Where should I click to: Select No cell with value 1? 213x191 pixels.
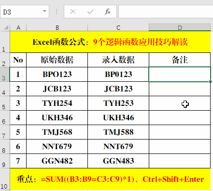click(x=18, y=74)
